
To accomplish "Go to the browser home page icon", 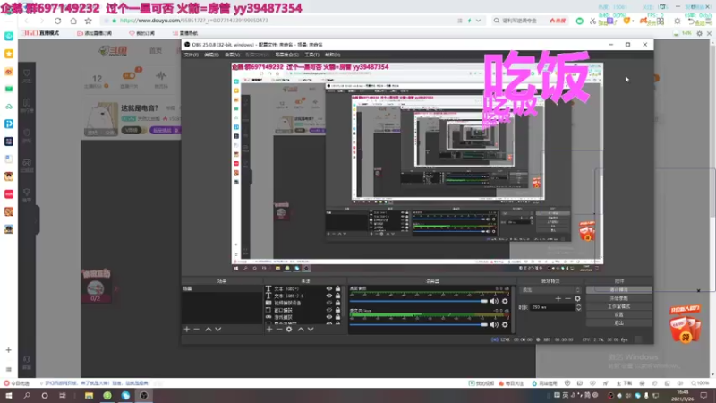I will click(73, 21).
